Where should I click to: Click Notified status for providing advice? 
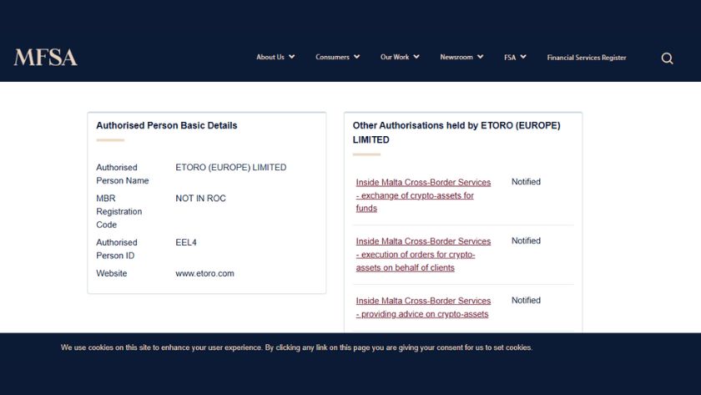(x=526, y=300)
